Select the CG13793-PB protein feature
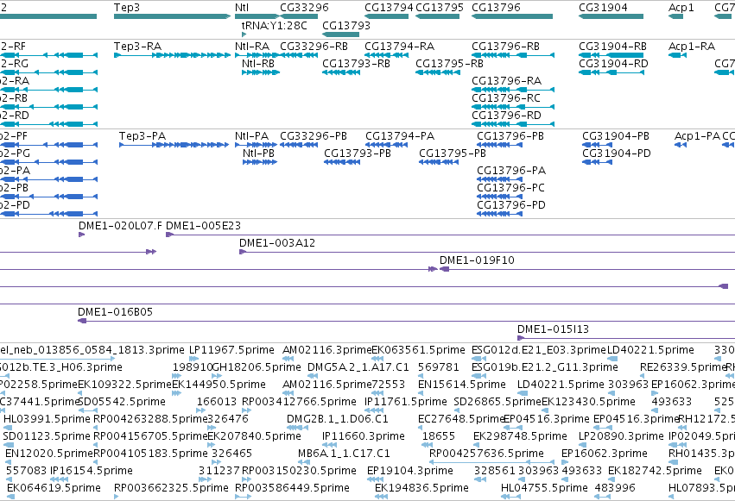735x501 pixels. [342, 162]
